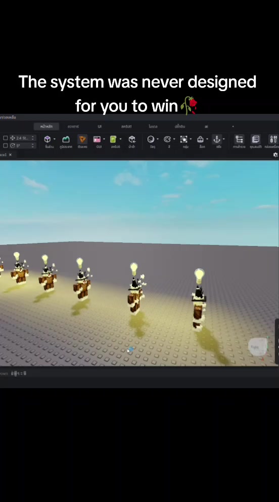This screenshot has width=279, height=502.
Task: Switch to the Avatar ribbon tab
Action: click(73, 127)
